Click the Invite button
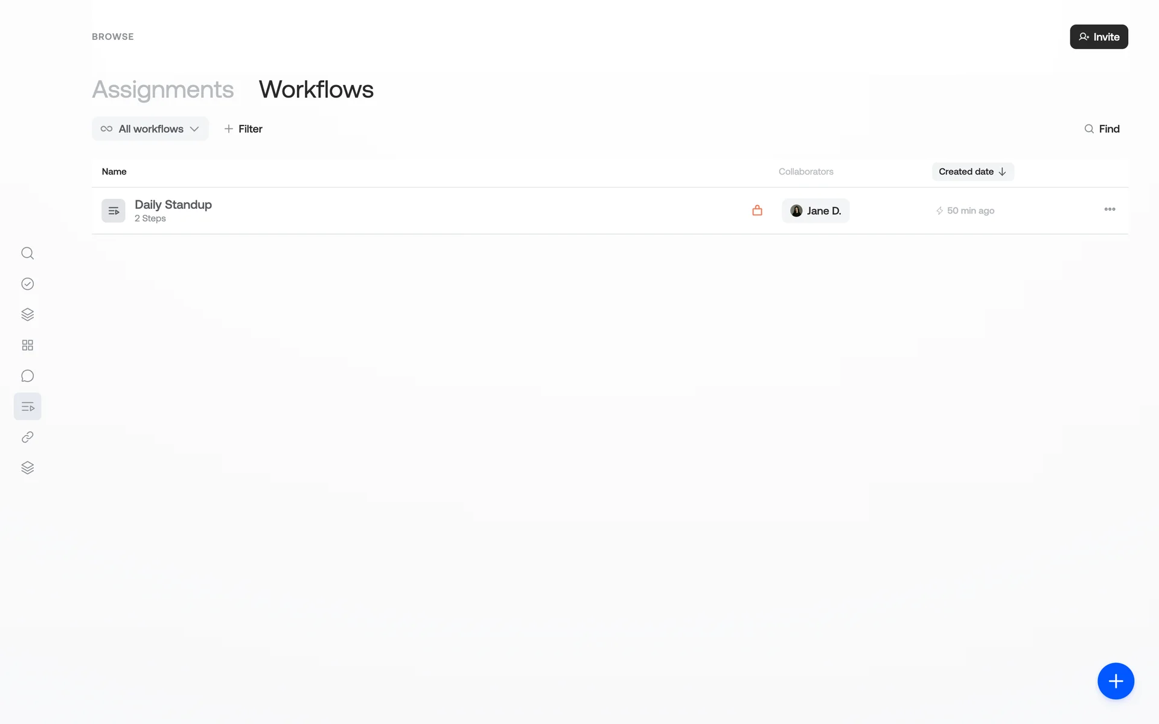1159x724 pixels. point(1099,37)
